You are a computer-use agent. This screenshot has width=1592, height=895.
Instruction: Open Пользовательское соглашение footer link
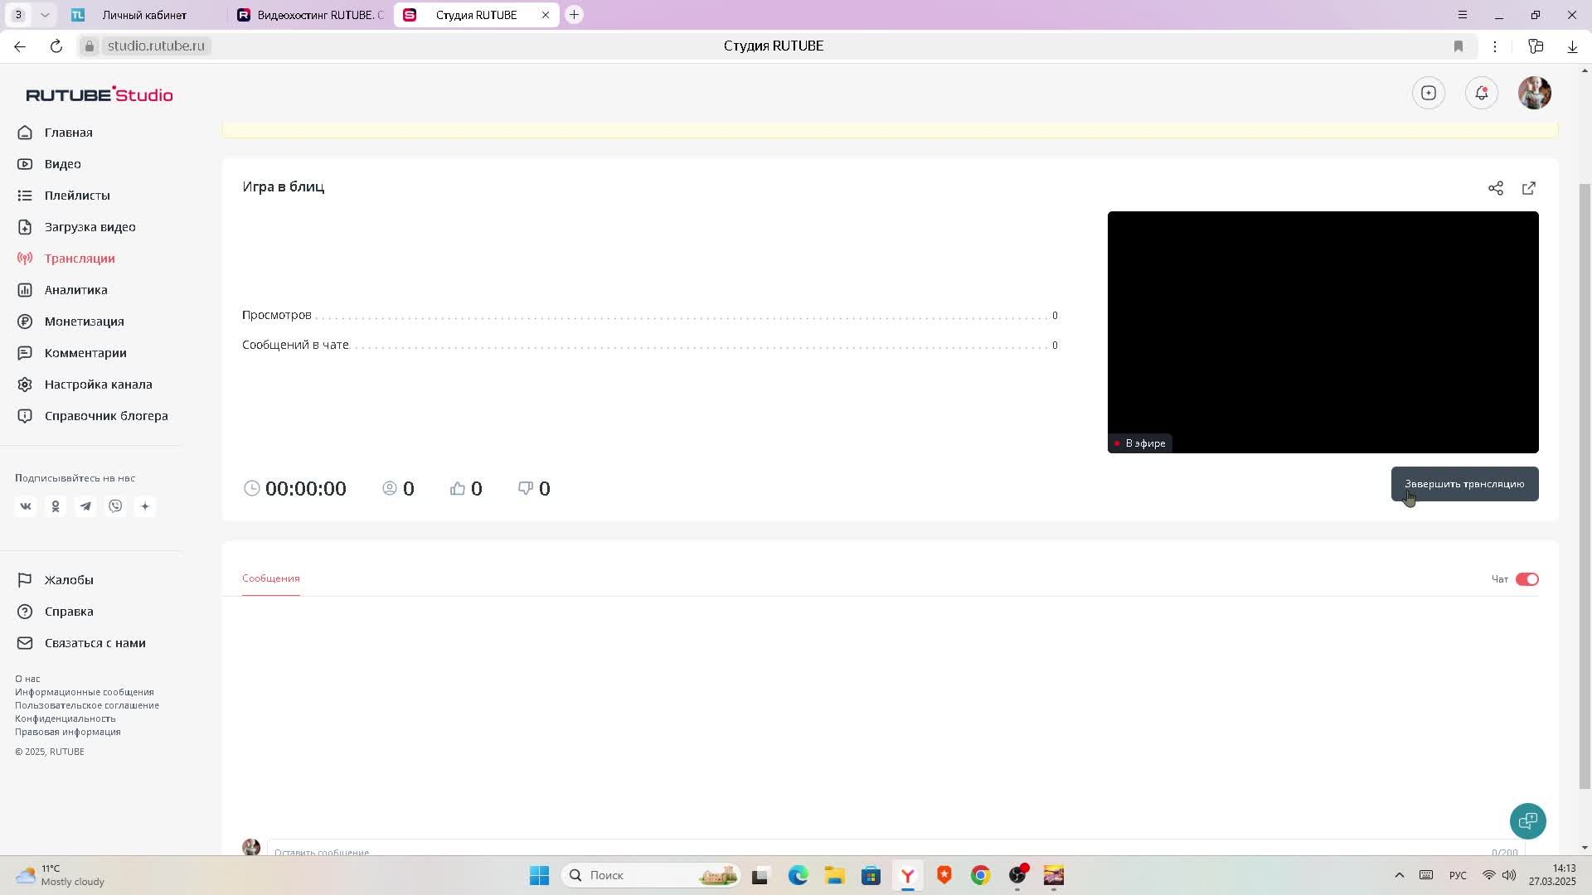[87, 705]
